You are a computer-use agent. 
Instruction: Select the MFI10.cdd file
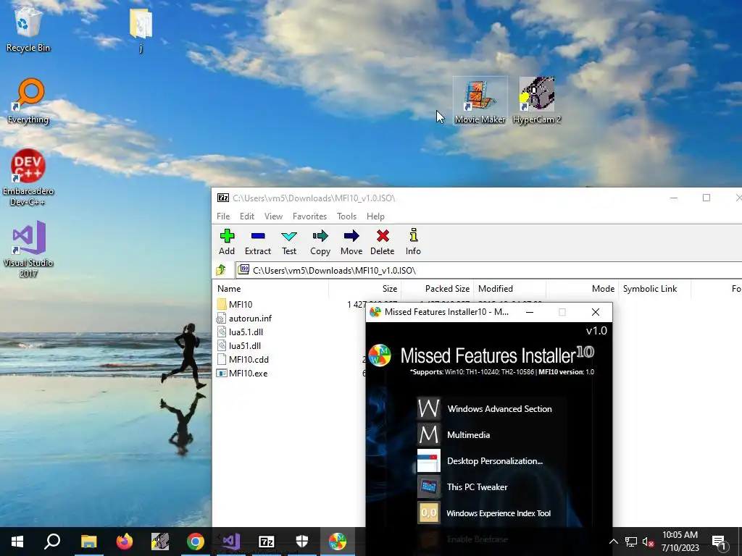(x=249, y=359)
